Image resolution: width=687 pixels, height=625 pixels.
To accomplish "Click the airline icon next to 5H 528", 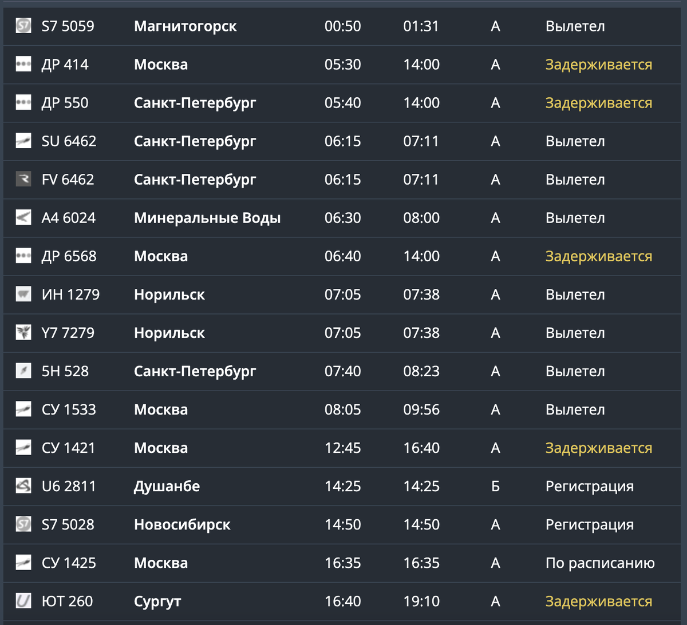I will (23, 371).
